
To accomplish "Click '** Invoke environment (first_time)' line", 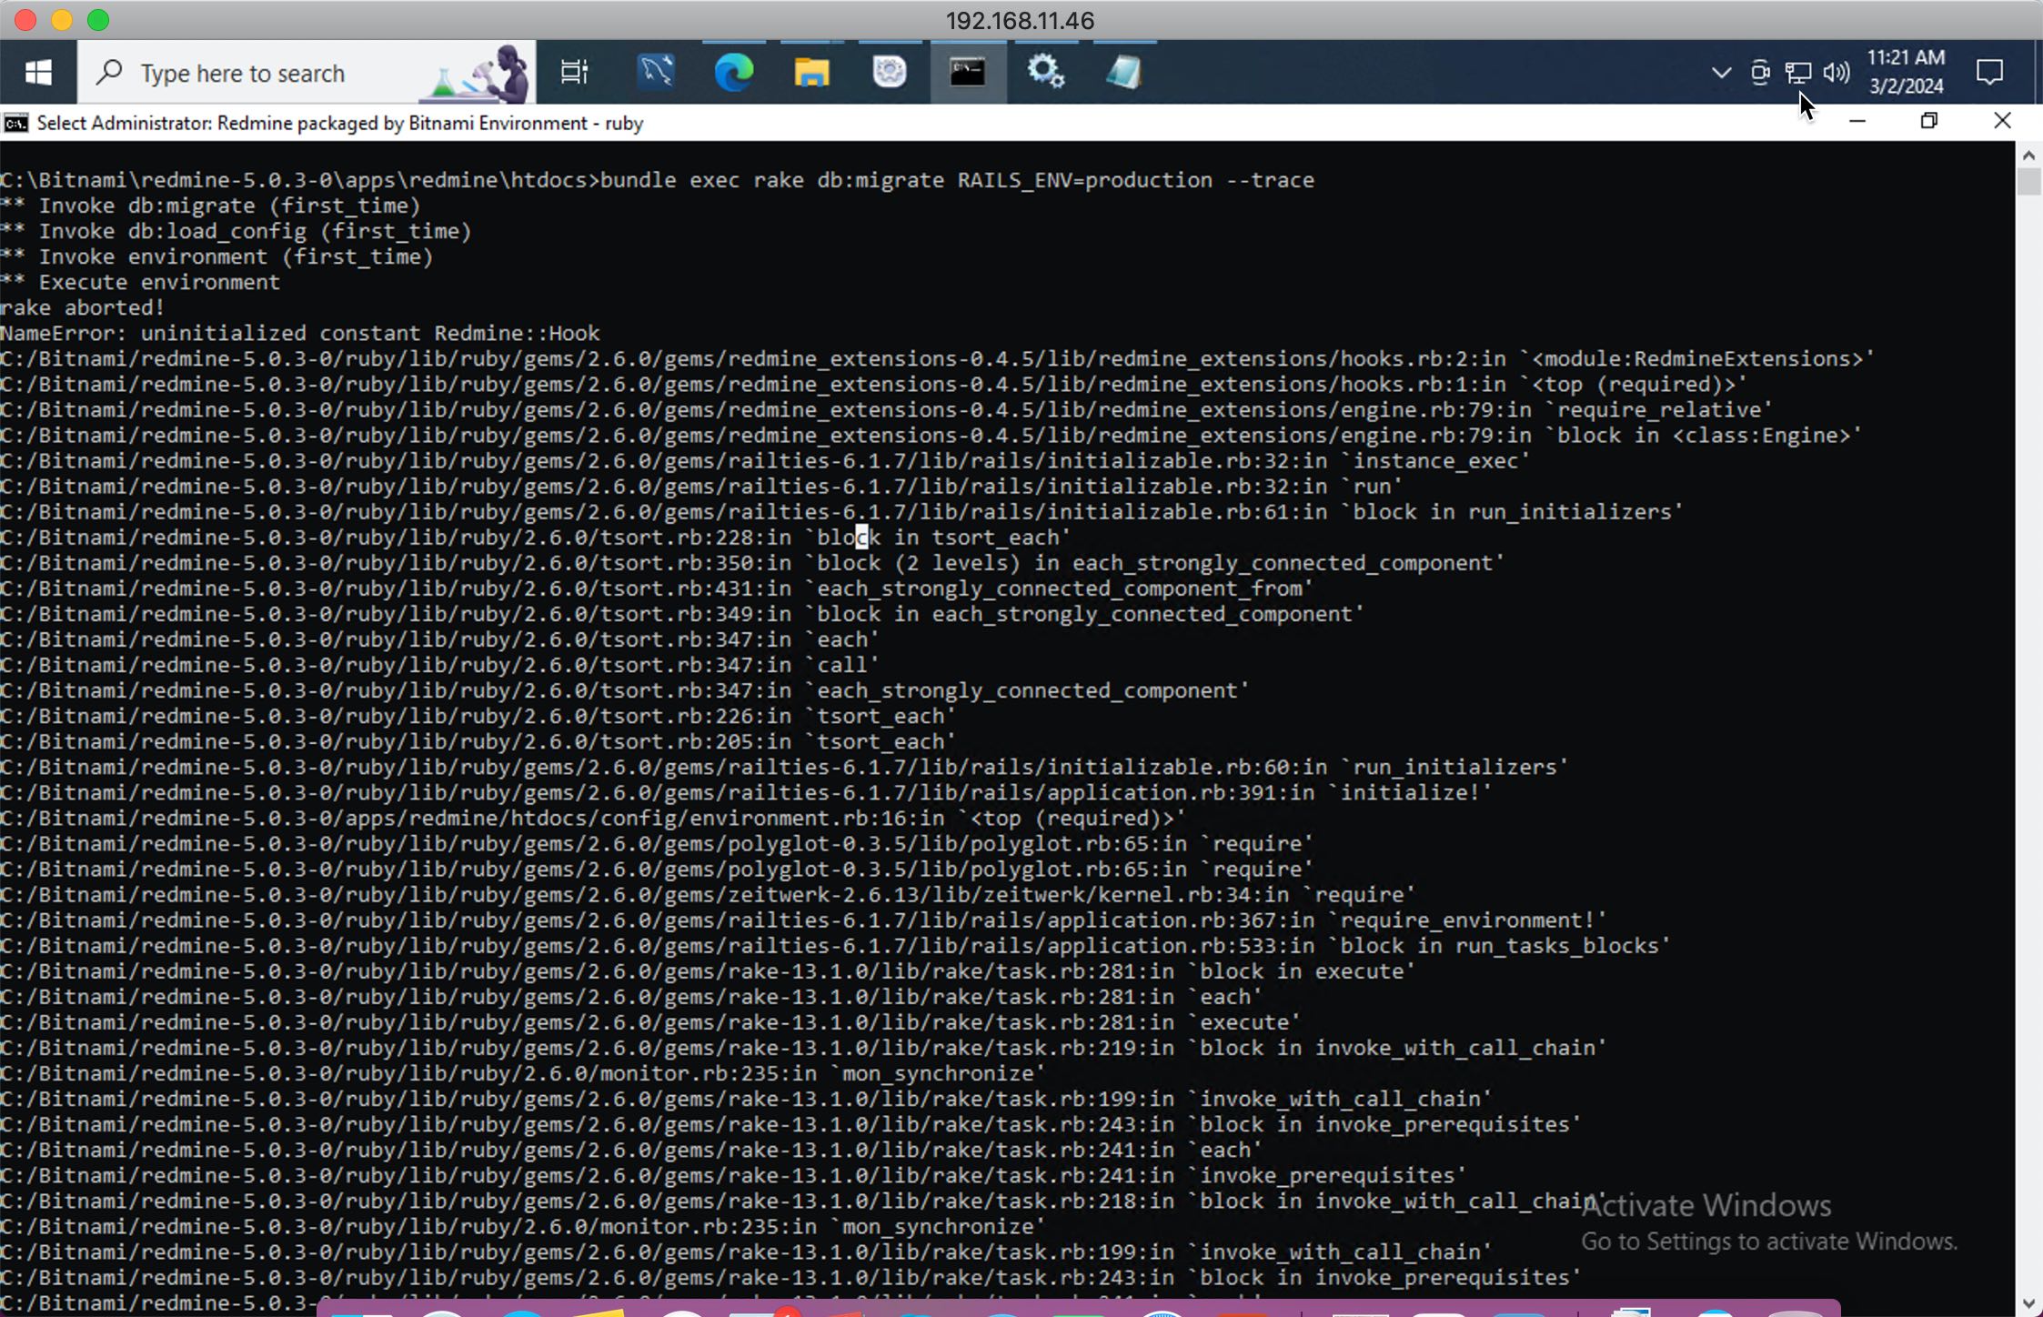I will [216, 256].
